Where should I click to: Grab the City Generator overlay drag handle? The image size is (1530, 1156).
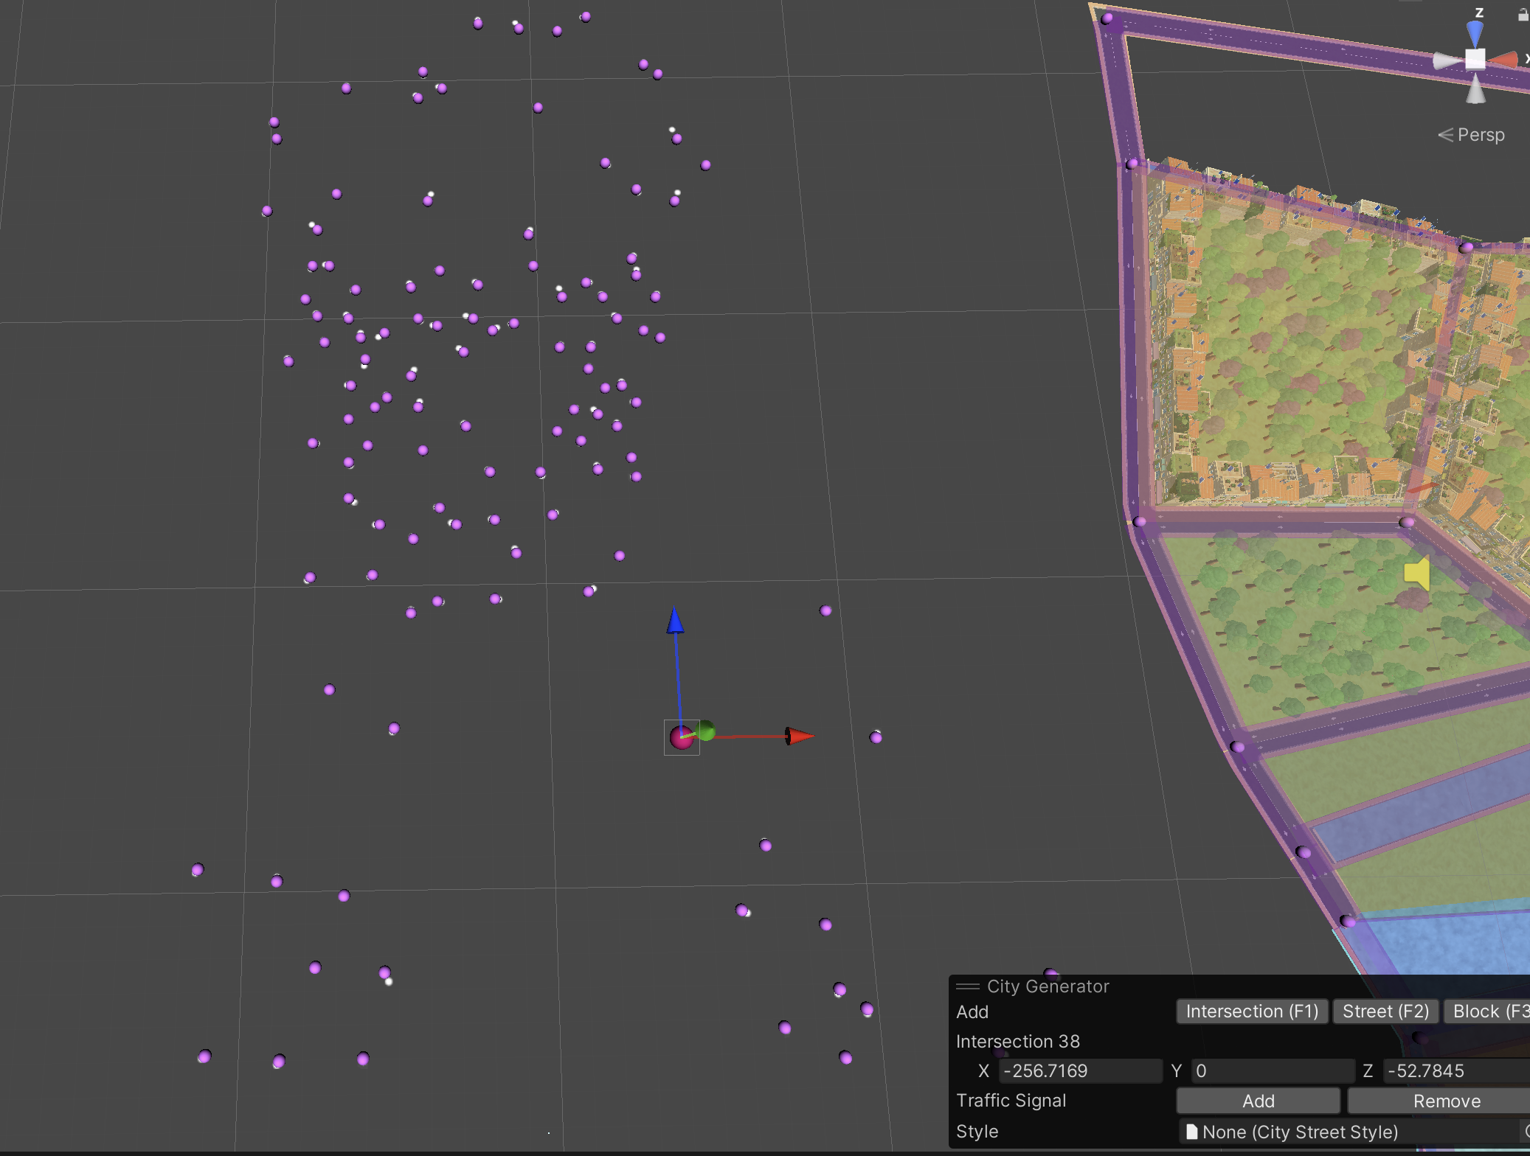967,986
